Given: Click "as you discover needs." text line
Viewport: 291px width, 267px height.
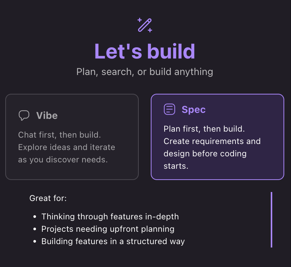Looking at the screenshot, I should (63, 159).
